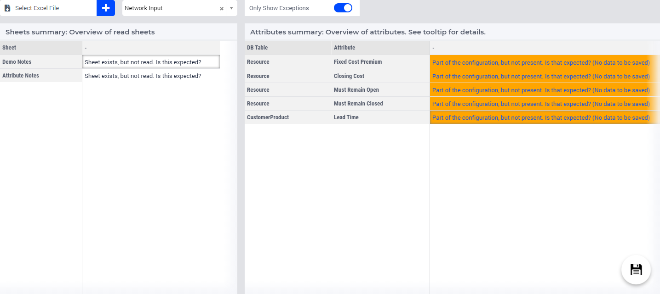Click the Sheets summary panel title
Image resolution: width=660 pixels, height=294 pixels.
pyautogui.click(x=80, y=32)
